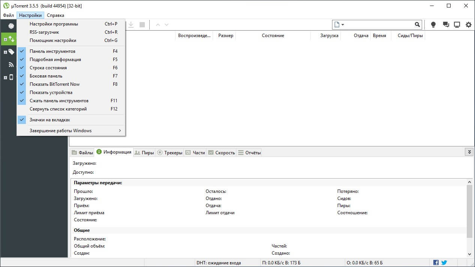Screen dimensions: 475x267
Task: Open preferences via the gear icon
Action: tap(469, 25)
